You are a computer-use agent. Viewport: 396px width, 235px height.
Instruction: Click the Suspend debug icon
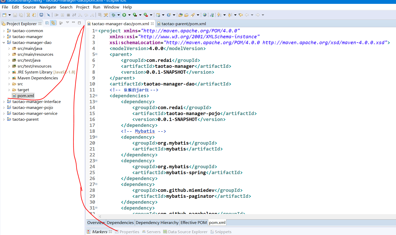click(62, 15)
